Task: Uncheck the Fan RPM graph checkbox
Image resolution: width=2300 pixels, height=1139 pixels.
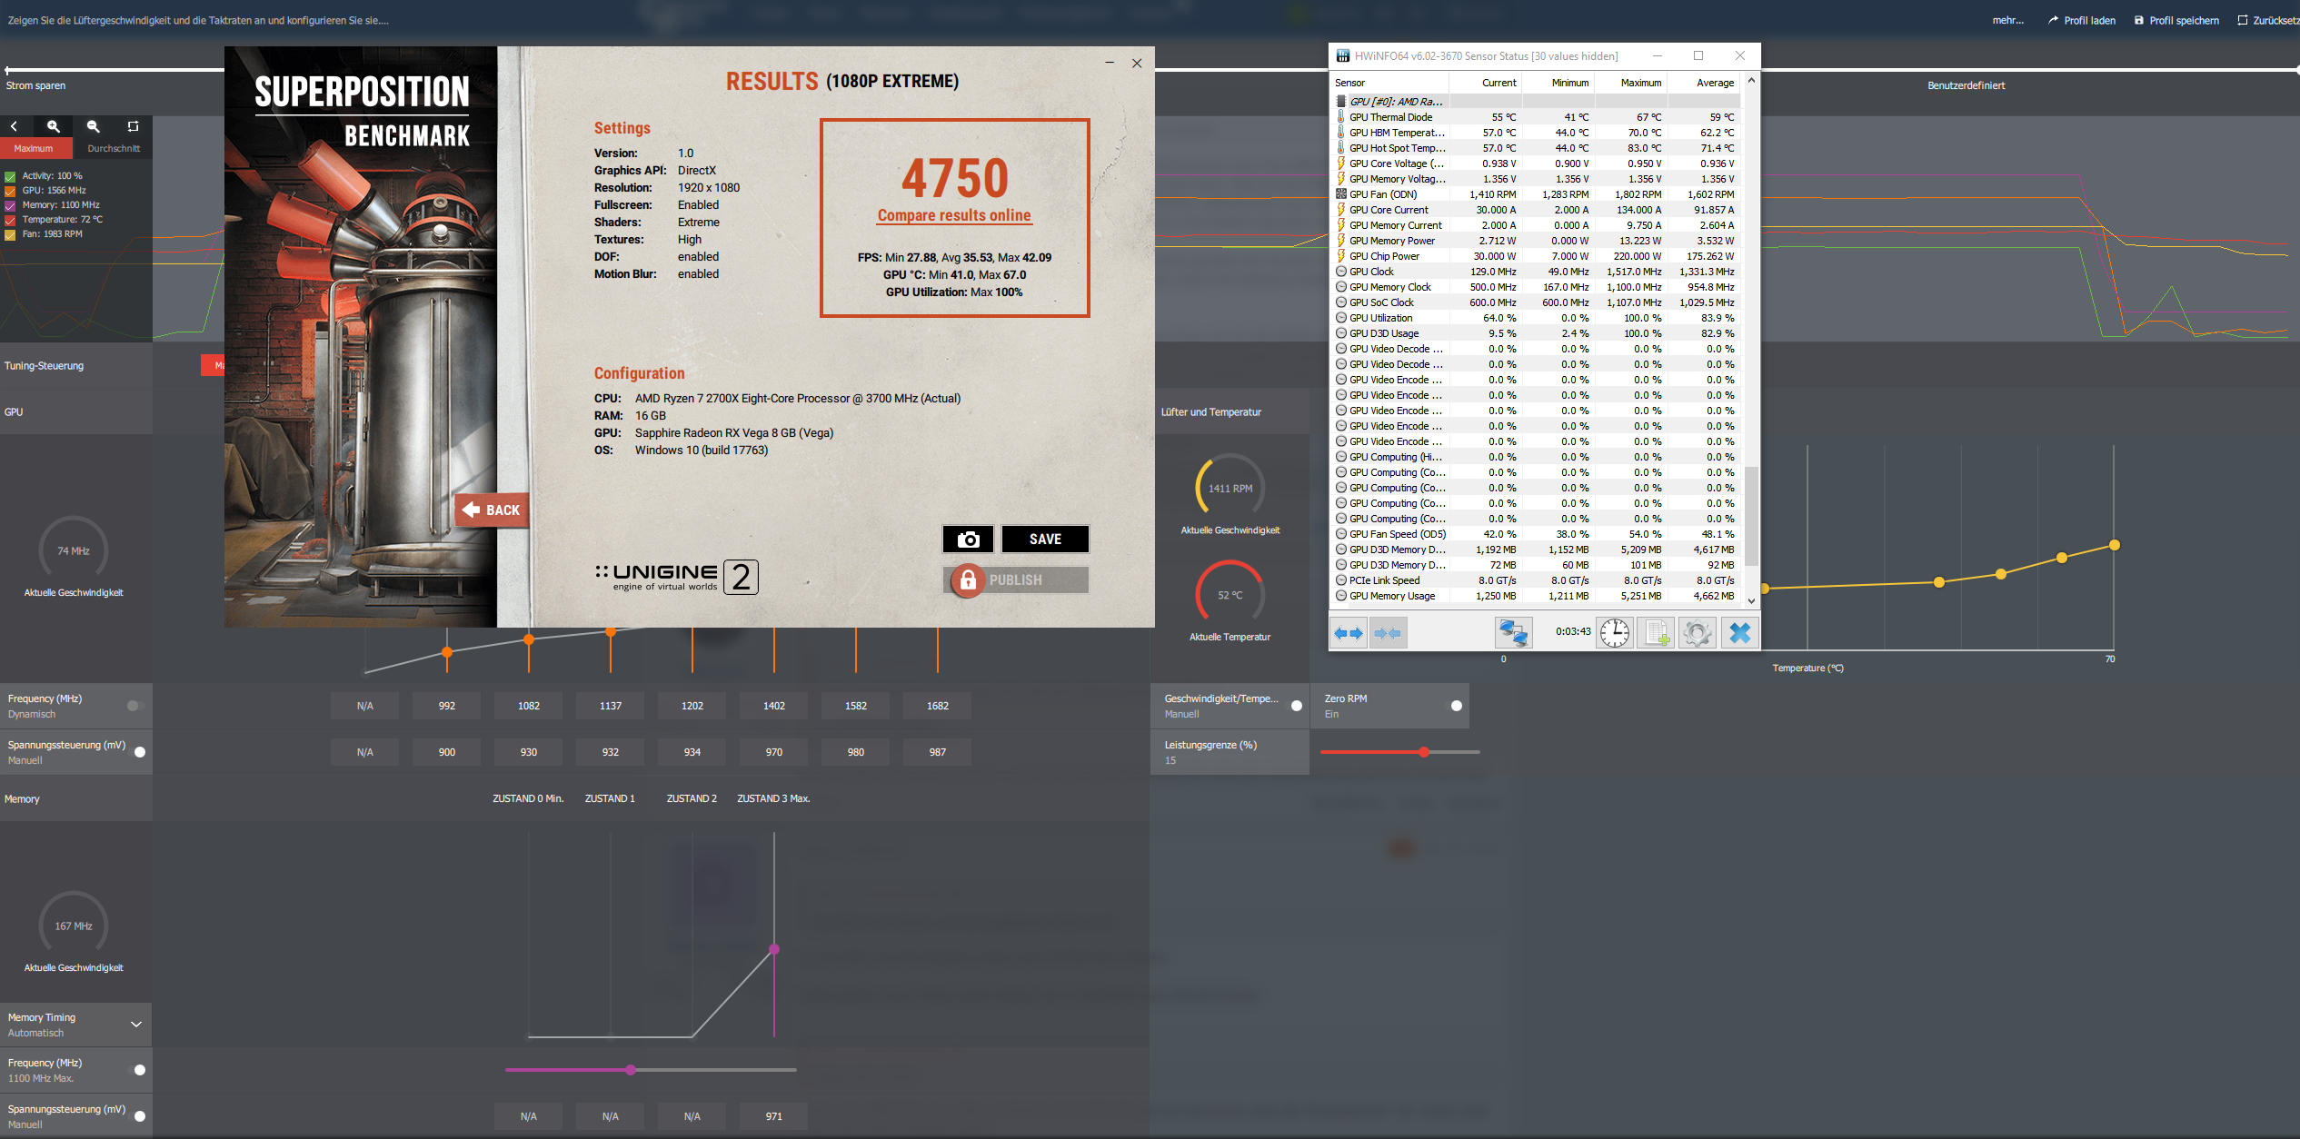Action: point(10,234)
